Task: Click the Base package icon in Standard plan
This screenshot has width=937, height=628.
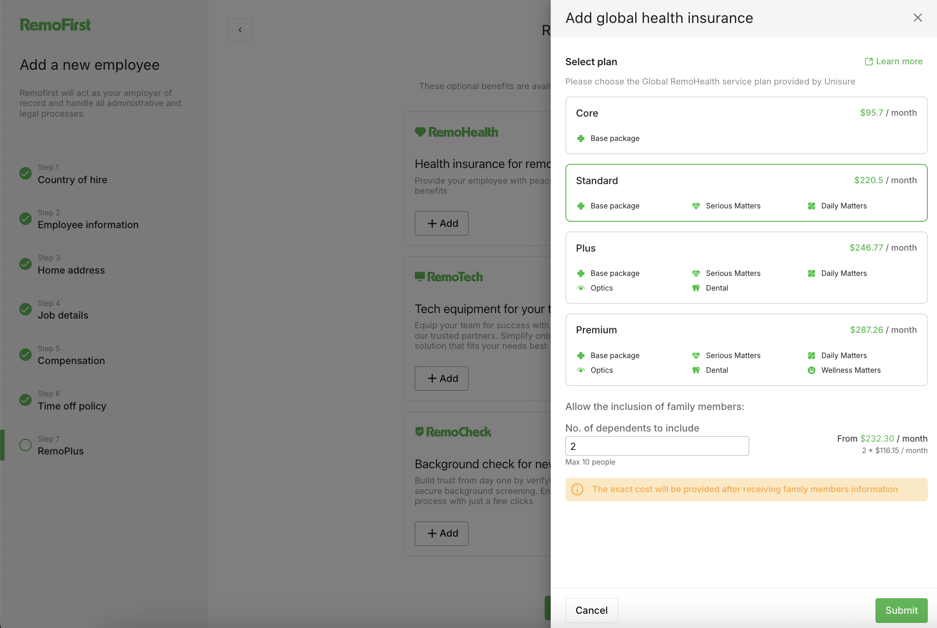Action: [581, 206]
